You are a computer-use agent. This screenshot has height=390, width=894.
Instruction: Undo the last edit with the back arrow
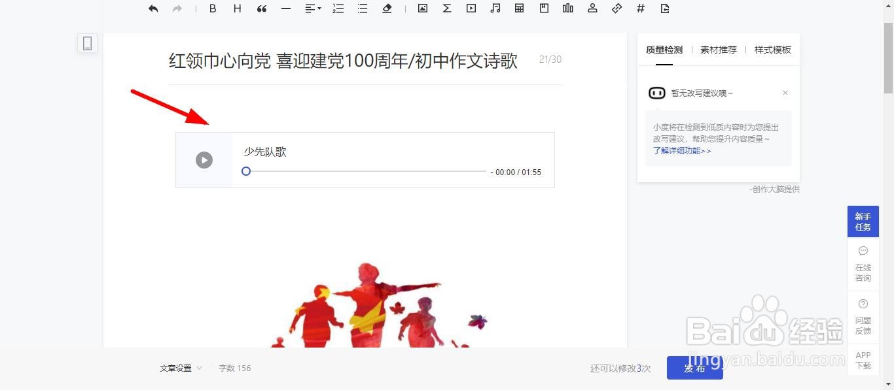point(152,8)
